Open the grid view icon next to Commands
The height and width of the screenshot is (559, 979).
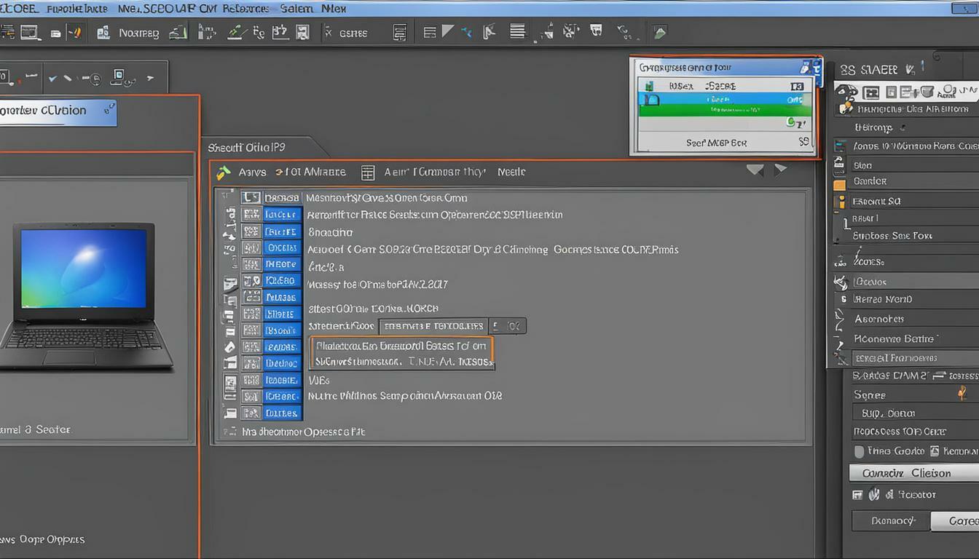pyautogui.click(x=368, y=172)
